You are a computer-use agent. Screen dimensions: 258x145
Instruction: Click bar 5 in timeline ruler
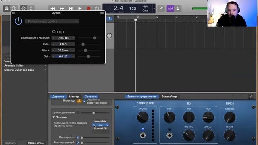tap(157, 17)
